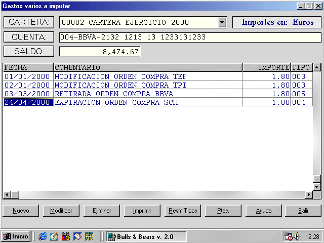Click the horizontal scrollbar thumb
324x243 pixels.
point(15,194)
